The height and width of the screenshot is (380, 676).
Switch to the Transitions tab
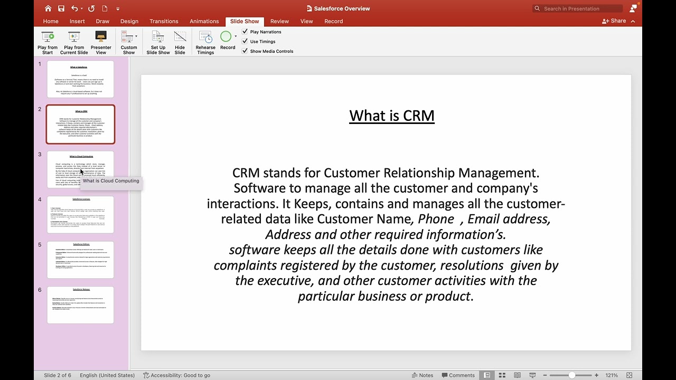(x=164, y=21)
